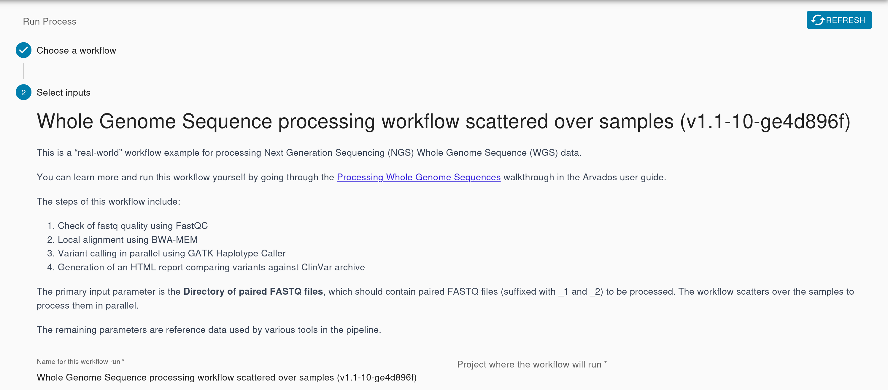Click the ClinVar HTML report list item
The image size is (888, 390).
[x=211, y=267]
